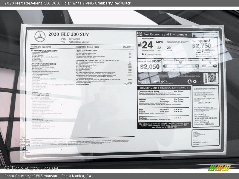This screenshot has width=239, height=179.
Task: Click the $47,540.00 total price
Action: point(128,84)
